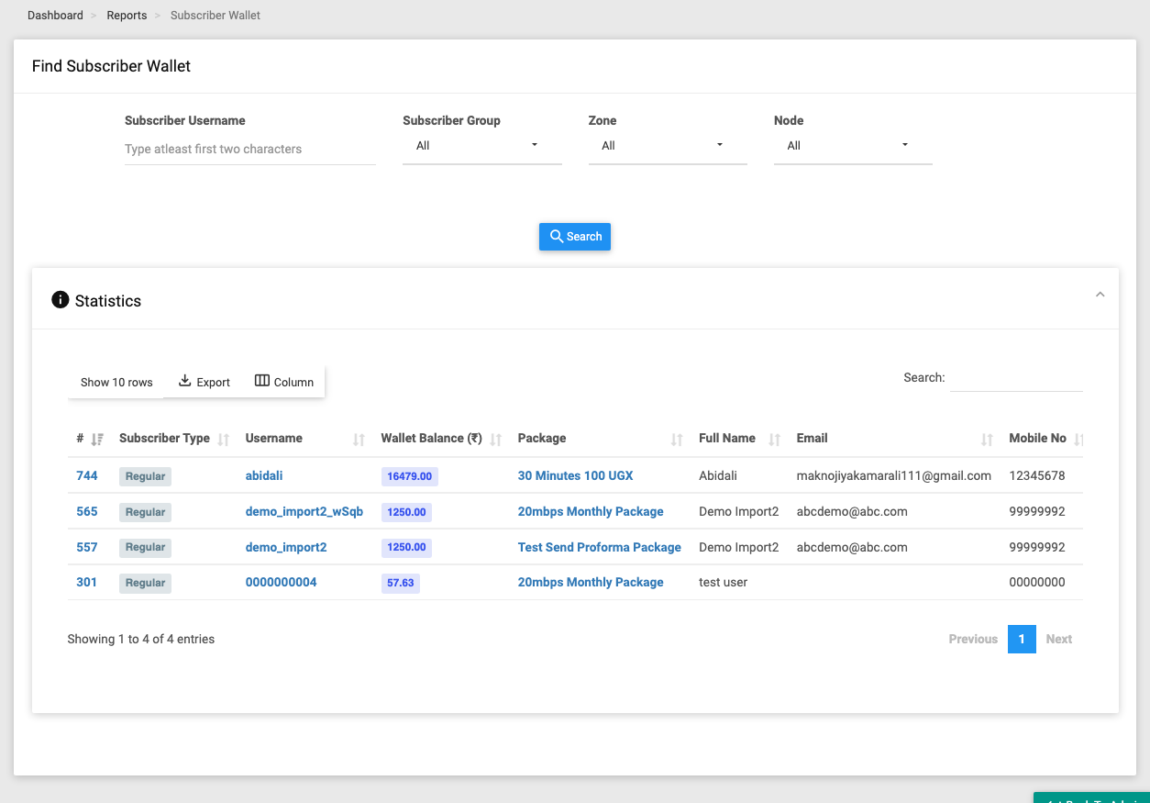Open username demo_import2_wSqb
Viewport: 1150px width, 803px height.
[x=304, y=511]
